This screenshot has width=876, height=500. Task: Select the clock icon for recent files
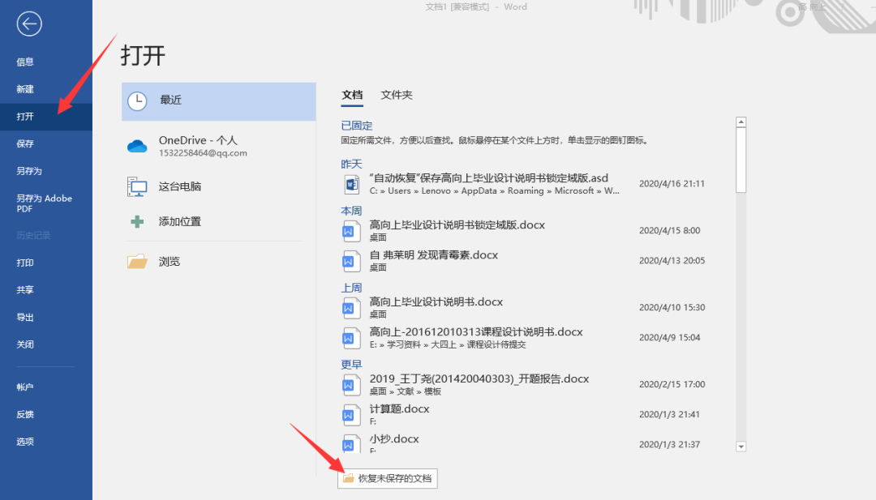(x=137, y=101)
